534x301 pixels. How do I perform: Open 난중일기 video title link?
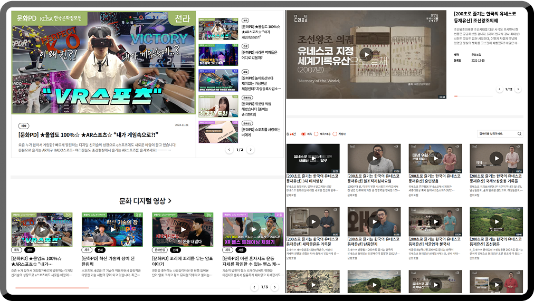point(374,241)
